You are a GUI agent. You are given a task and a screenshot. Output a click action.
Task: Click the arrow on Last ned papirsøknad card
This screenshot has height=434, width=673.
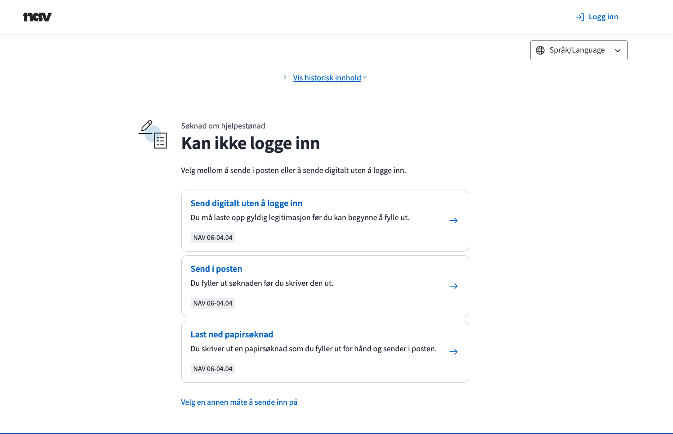453,352
